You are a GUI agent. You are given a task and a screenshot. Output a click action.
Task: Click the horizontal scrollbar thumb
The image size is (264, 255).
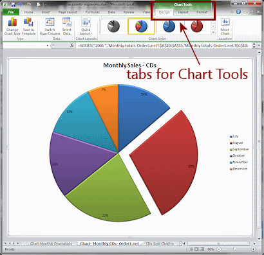(x=218, y=243)
